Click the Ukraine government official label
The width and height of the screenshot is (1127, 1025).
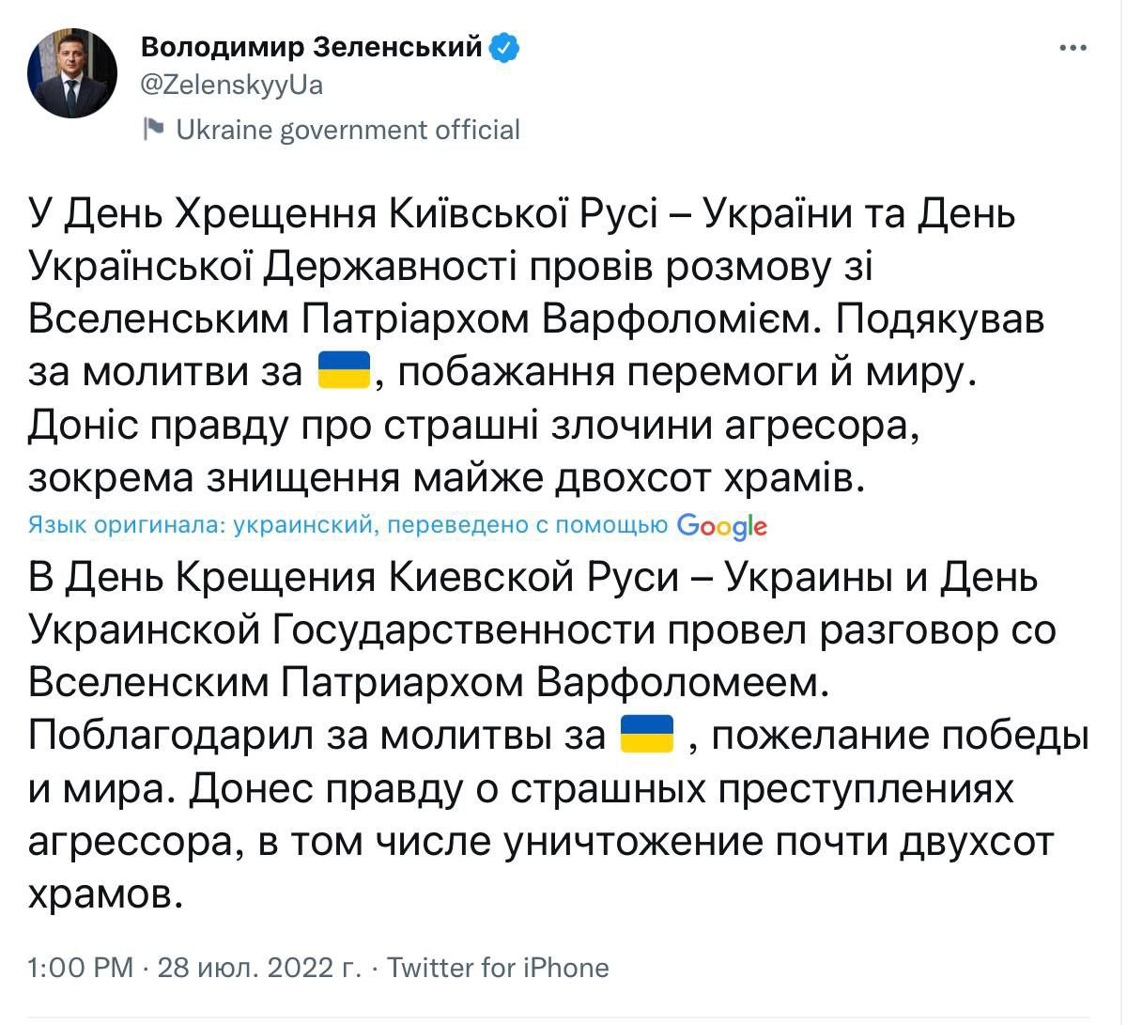(347, 129)
